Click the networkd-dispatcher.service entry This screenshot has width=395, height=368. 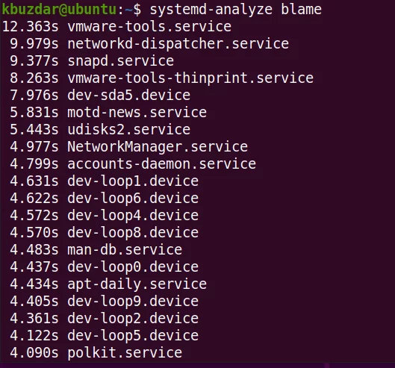178,43
